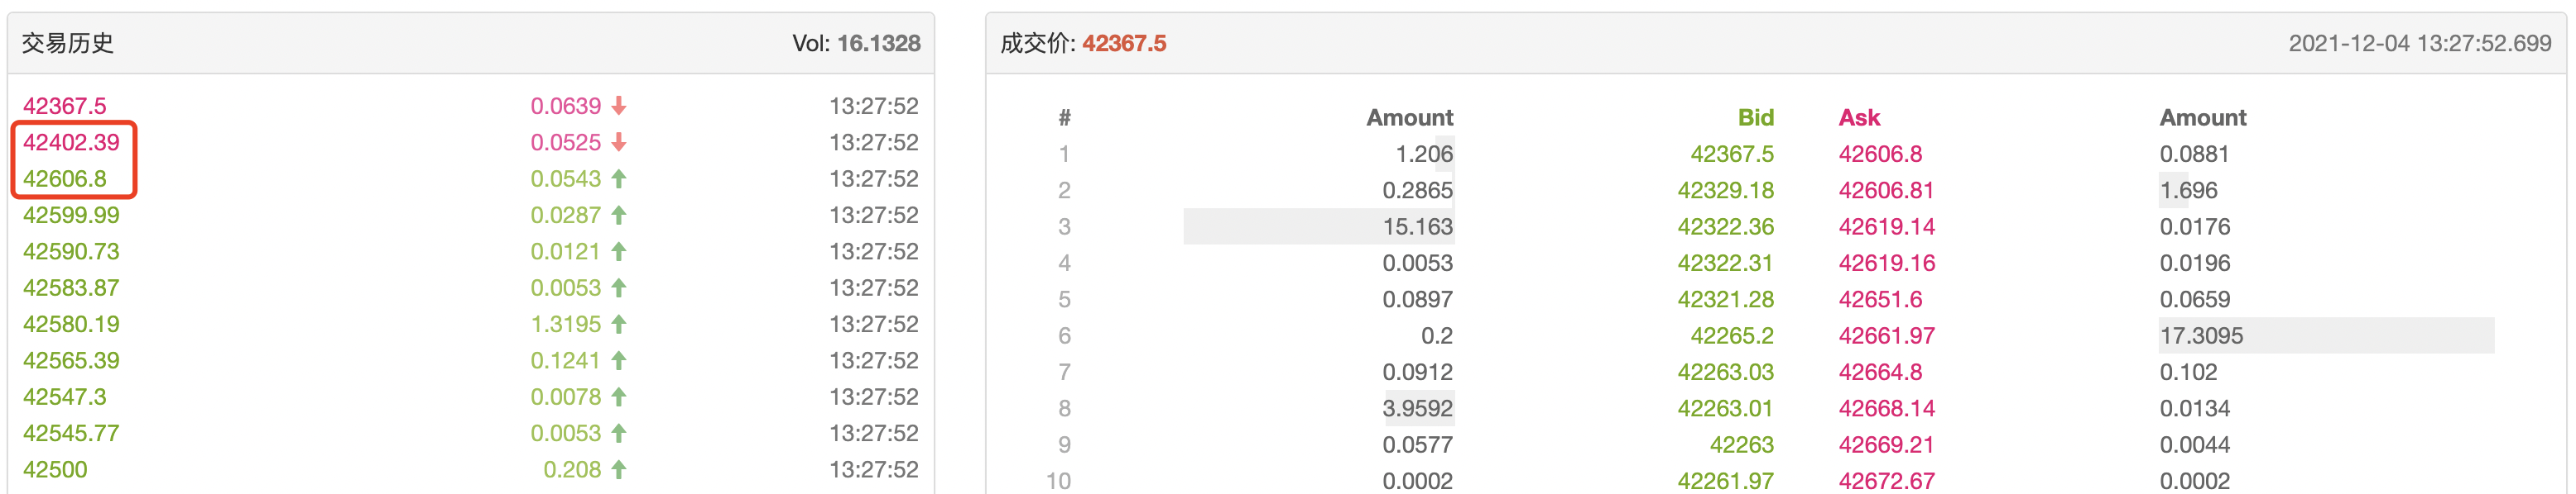This screenshot has width=2576, height=494.
Task: Select trade price 42402.39 in the history
Action: [71, 142]
